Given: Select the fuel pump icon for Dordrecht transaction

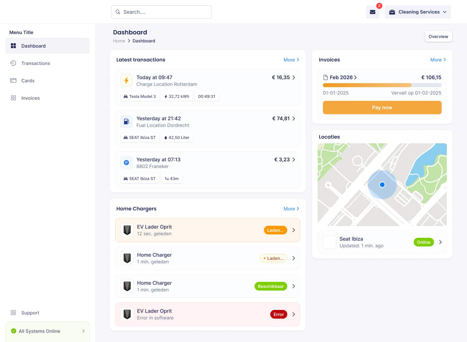Looking at the screenshot, I should click(126, 122).
